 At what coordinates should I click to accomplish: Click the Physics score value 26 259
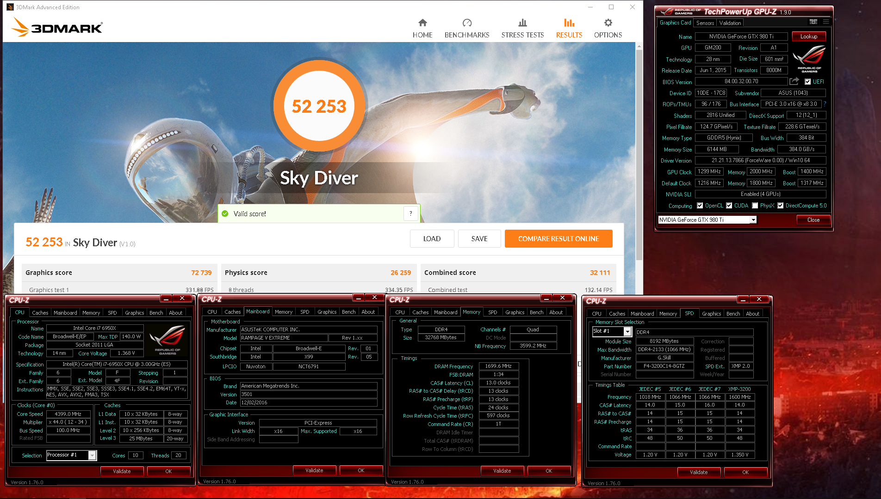click(401, 273)
